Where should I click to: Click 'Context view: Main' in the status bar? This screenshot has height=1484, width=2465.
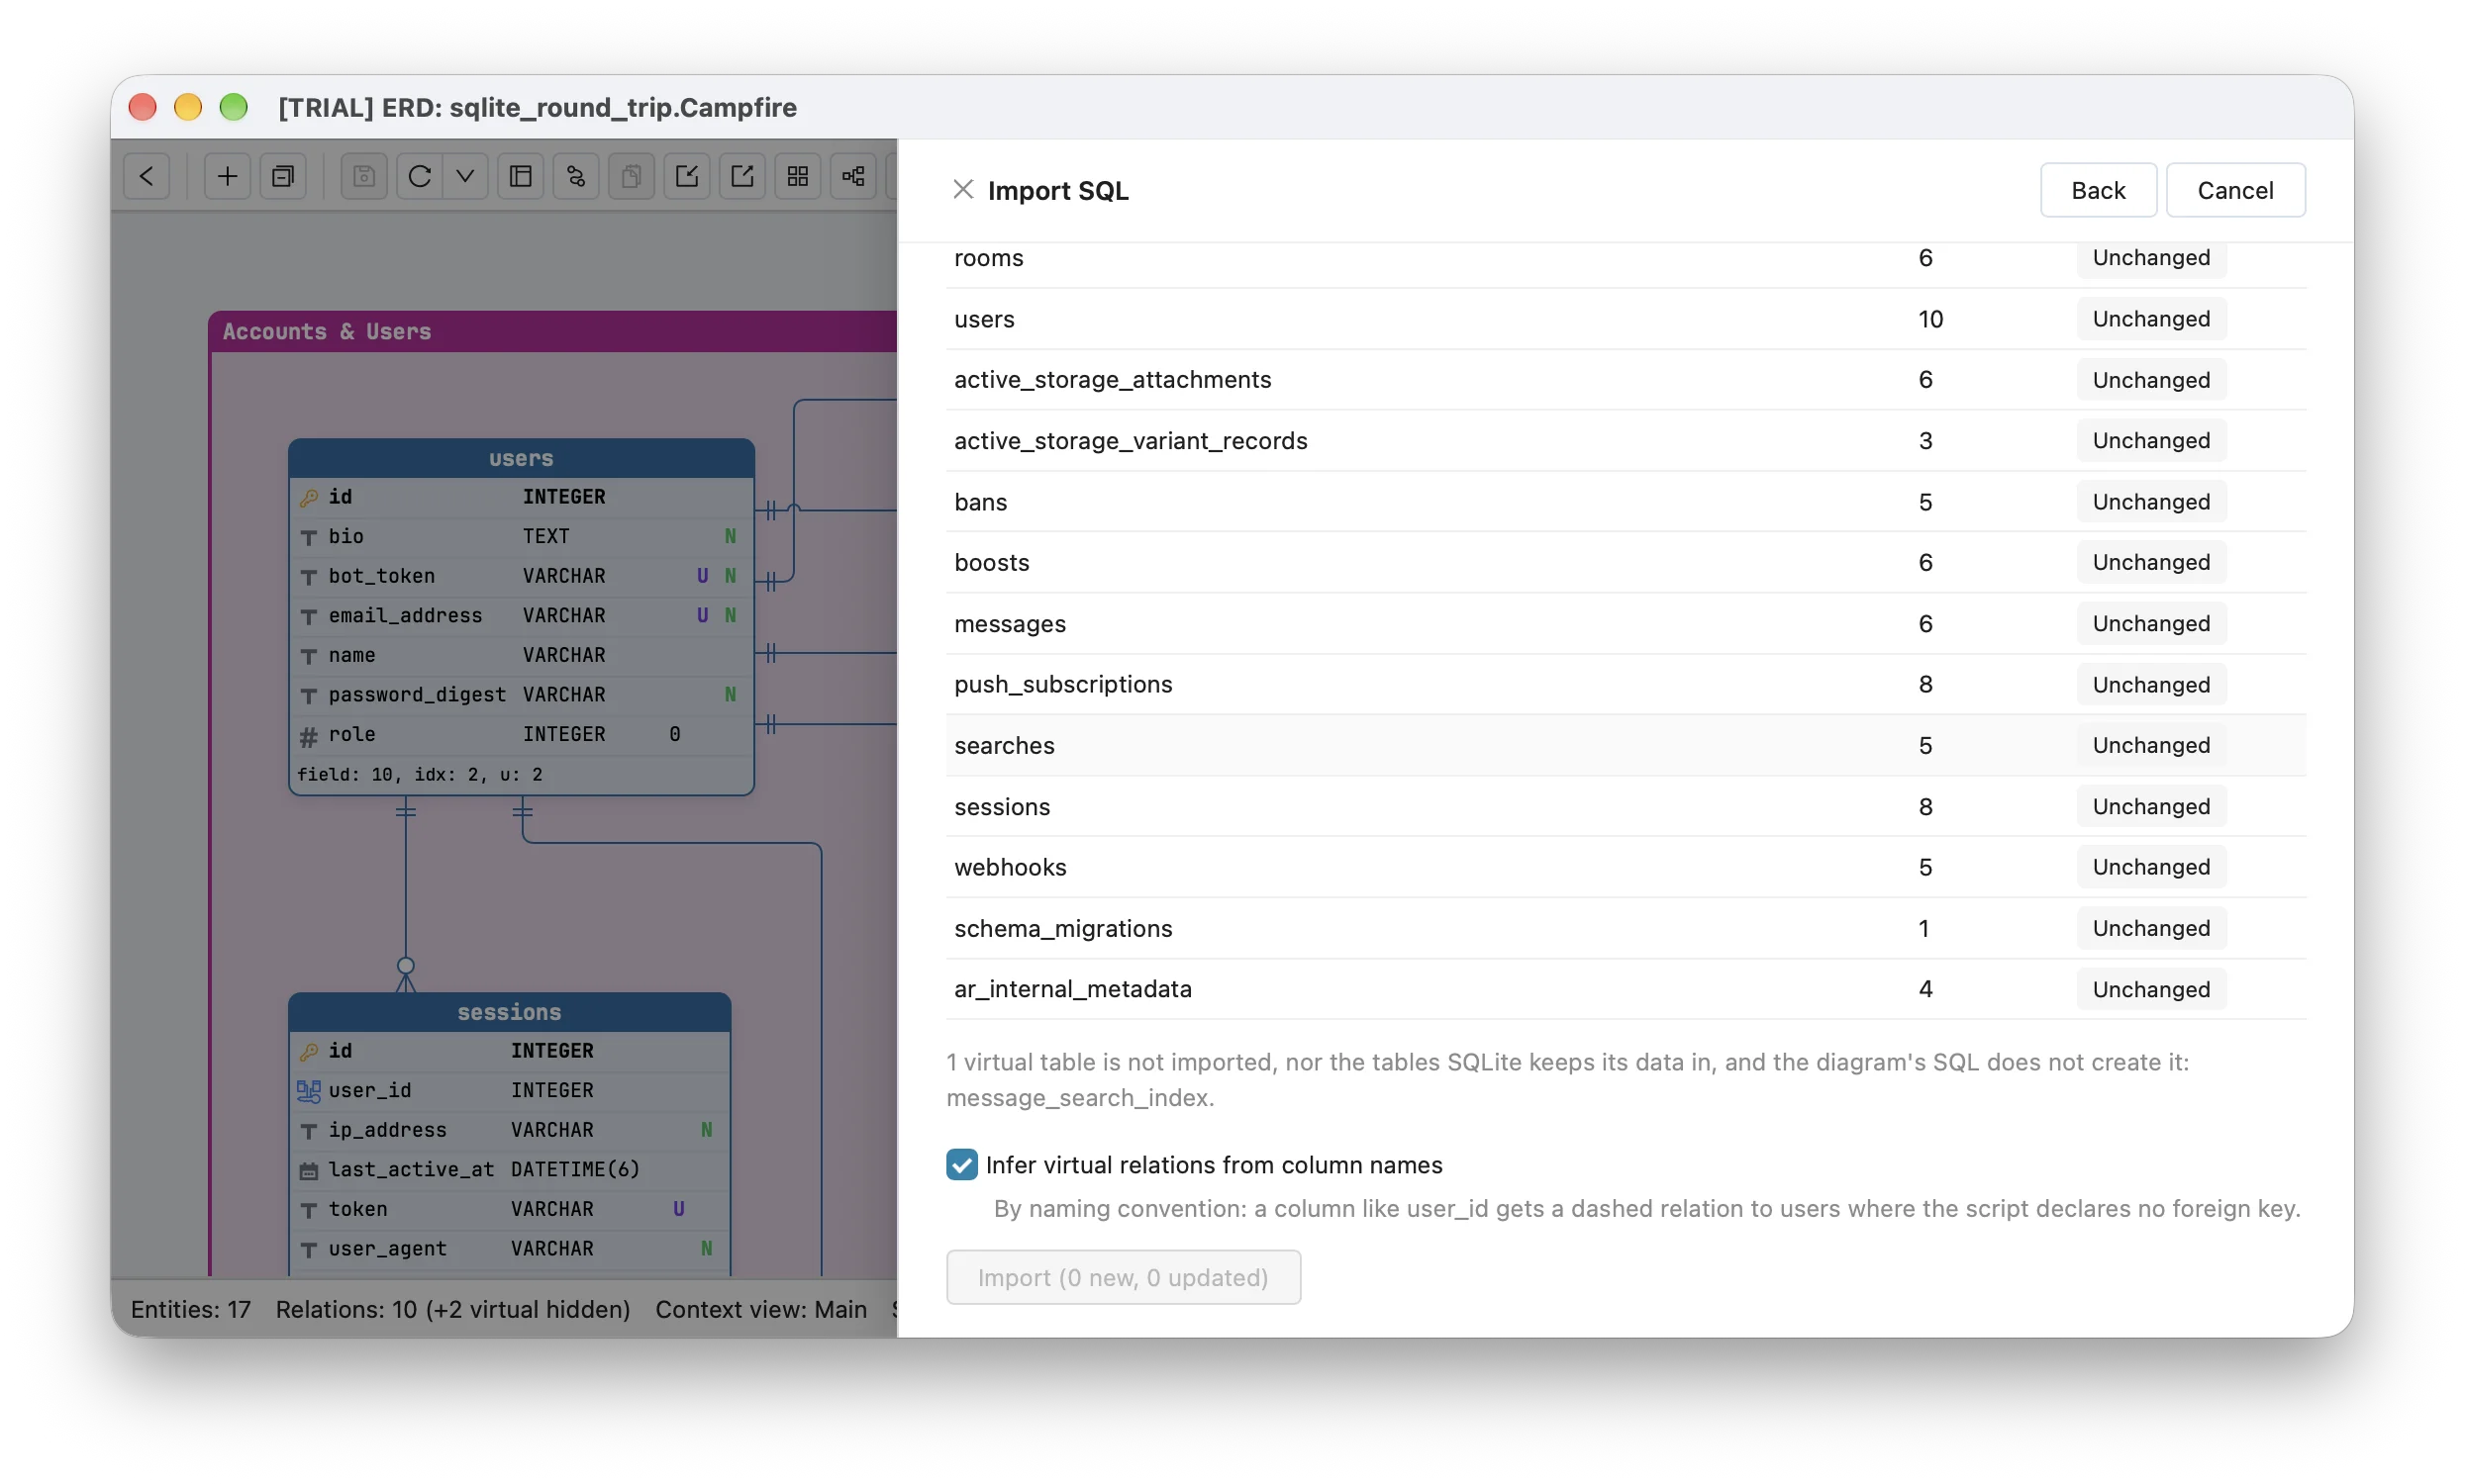tap(760, 1309)
